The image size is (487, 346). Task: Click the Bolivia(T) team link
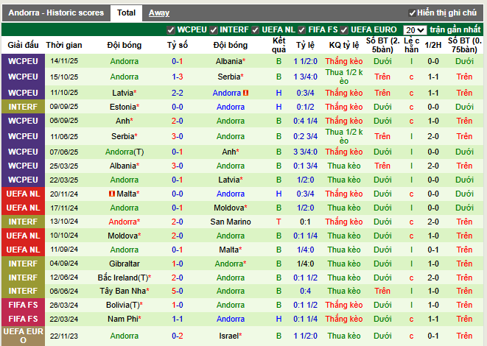point(122,305)
